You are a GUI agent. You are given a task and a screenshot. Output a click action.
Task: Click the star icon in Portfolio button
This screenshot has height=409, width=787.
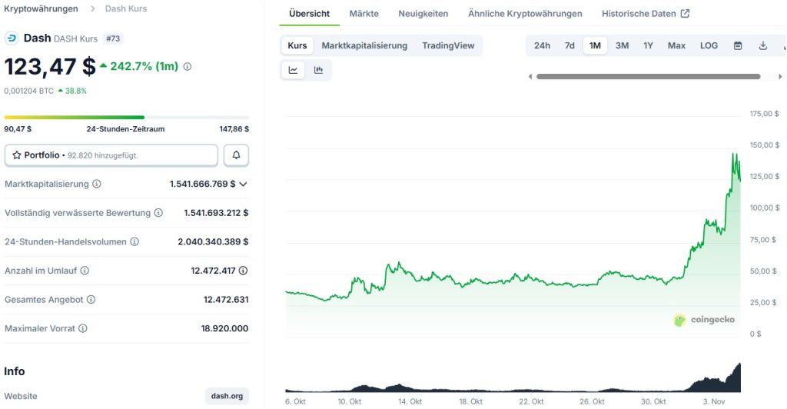click(17, 155)
